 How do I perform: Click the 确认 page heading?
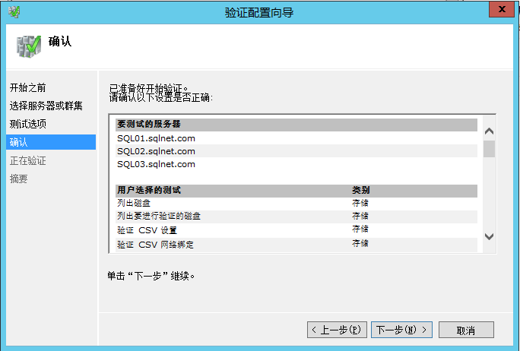tap(60, 42)
